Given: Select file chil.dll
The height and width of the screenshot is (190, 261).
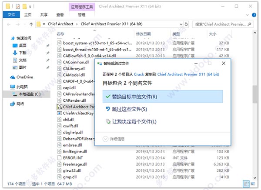Looking at the screenshot, I should pyautogui.click(x=69, y=120).
